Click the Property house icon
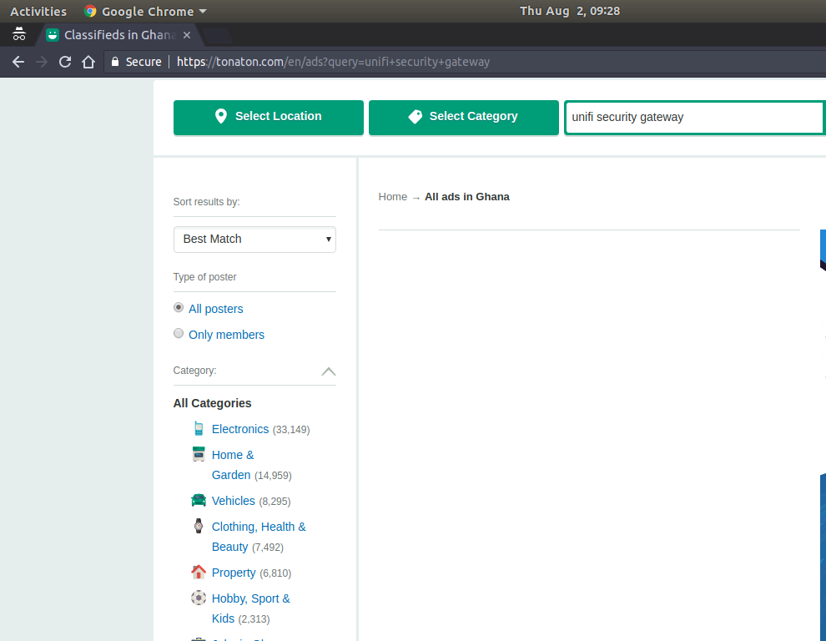Screen dimensions: 826x641 point(199,573)
